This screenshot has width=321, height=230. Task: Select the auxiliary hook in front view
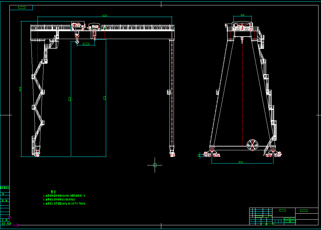pyautogui.click(x=95, y=37)
